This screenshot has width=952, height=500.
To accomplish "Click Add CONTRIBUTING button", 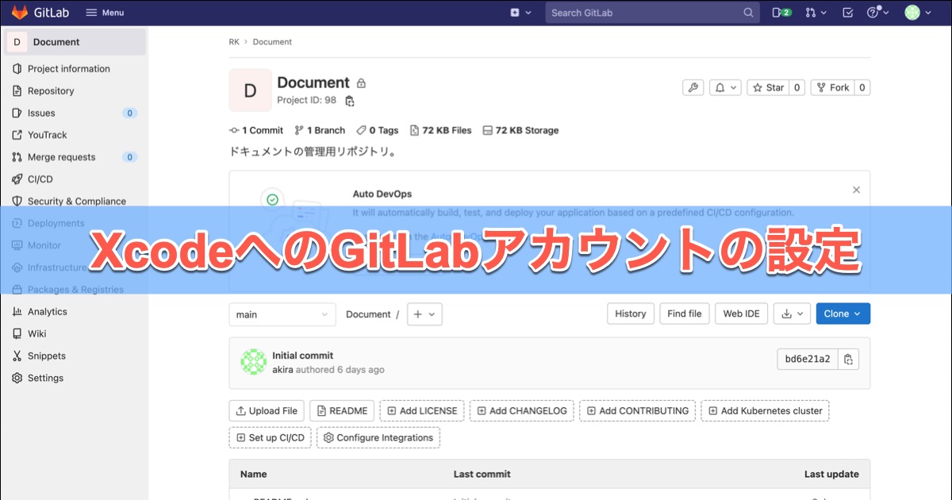I will [x=638, y=411].
